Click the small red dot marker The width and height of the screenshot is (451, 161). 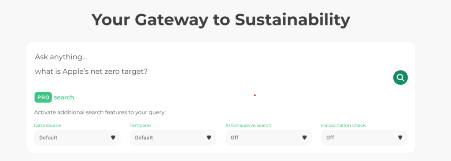(x=255, y=95)
